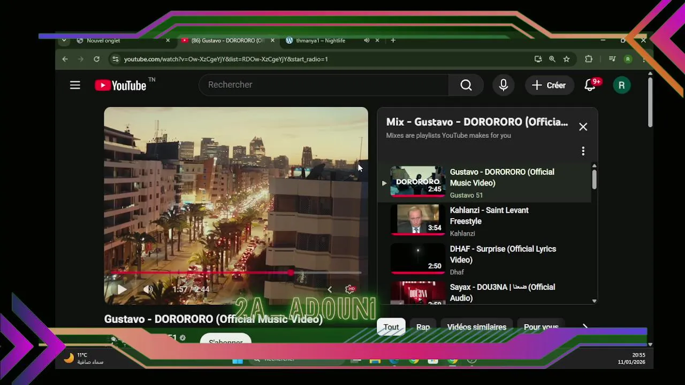Open the YouTube account avatar R
The image size is (685, 385).
[621, 85]
